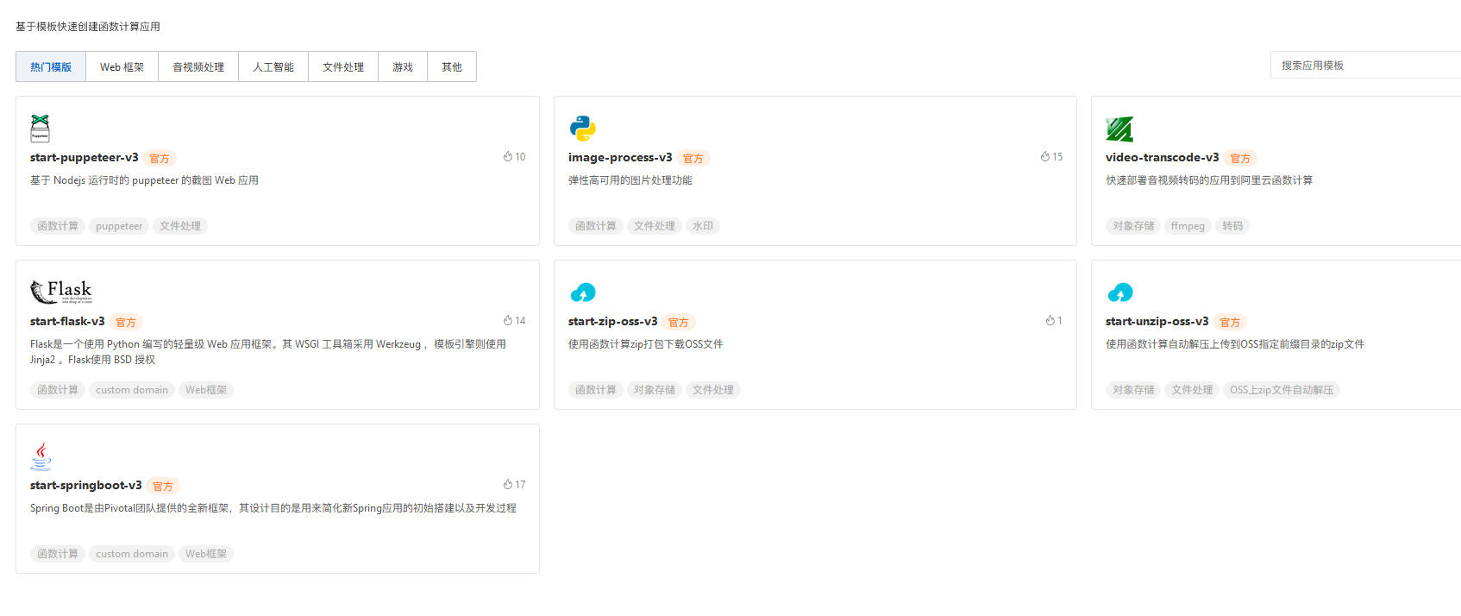Click the flame popularity icon for image-process-v3

click(1045, 157)
